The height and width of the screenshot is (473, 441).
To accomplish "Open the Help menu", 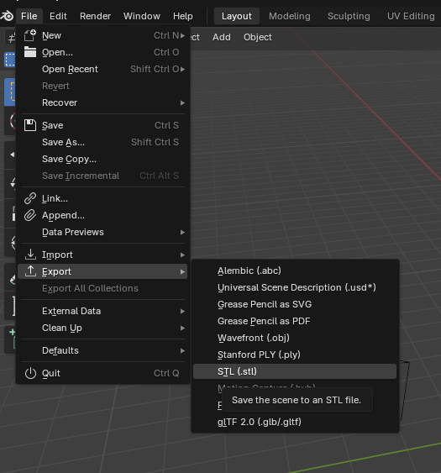I will pyautogui.click(x=183, y=16).
